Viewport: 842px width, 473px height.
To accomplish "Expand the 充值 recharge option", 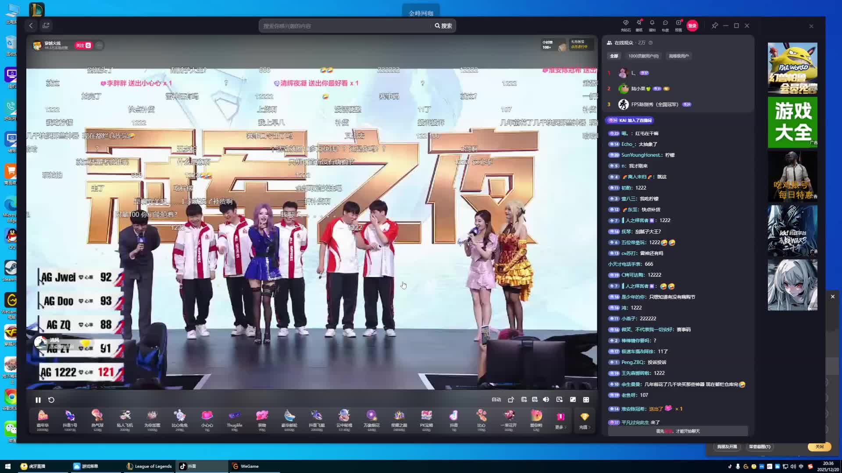I will coord(585,420).
